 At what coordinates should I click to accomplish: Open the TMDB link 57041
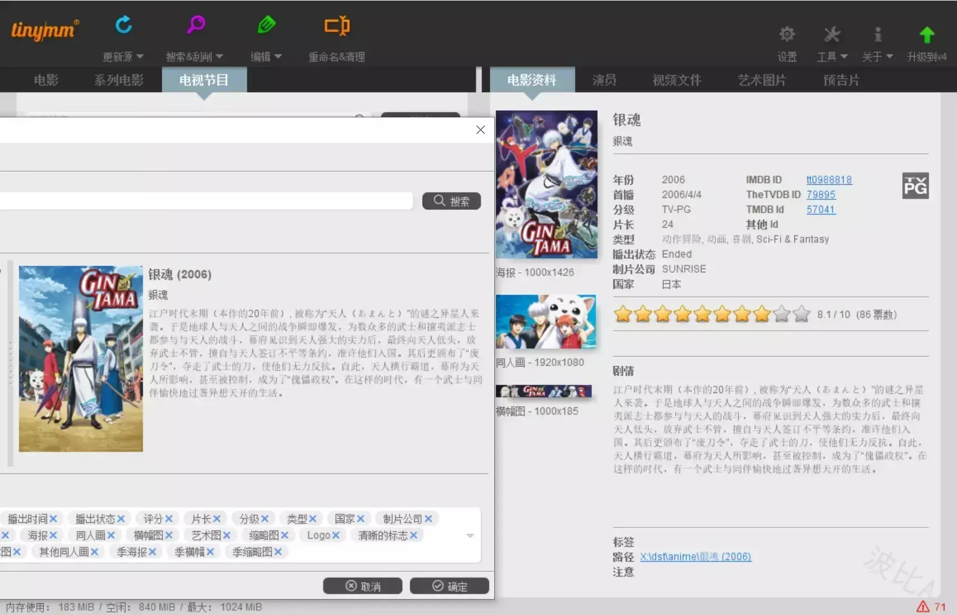(x=821, y=209)
